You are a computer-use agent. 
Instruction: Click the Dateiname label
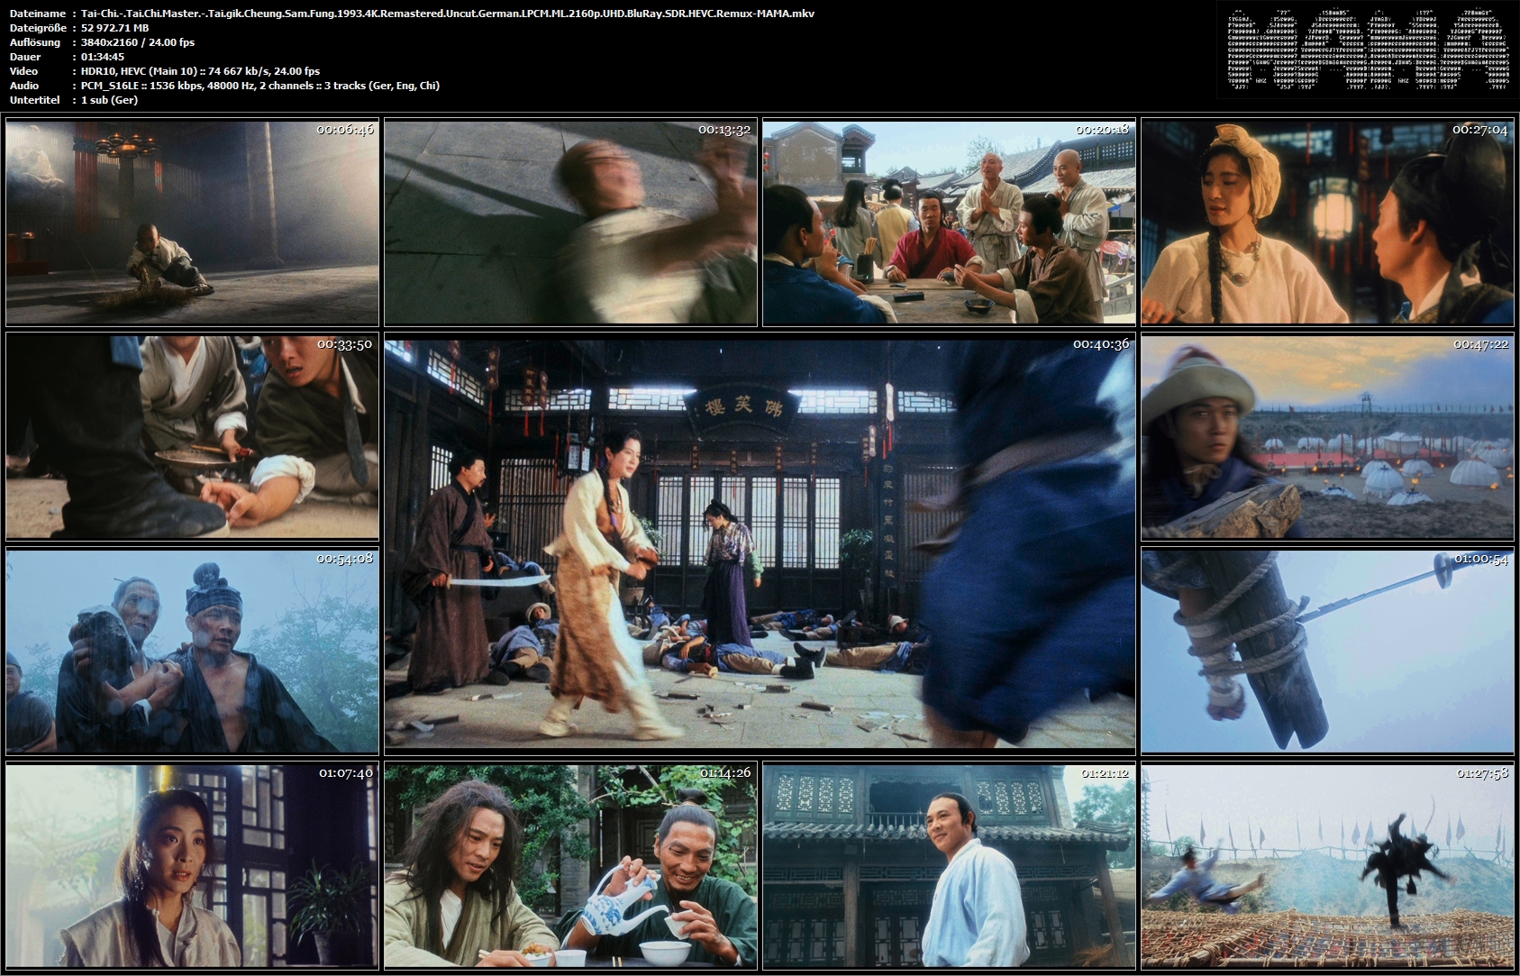coord(37,14)
